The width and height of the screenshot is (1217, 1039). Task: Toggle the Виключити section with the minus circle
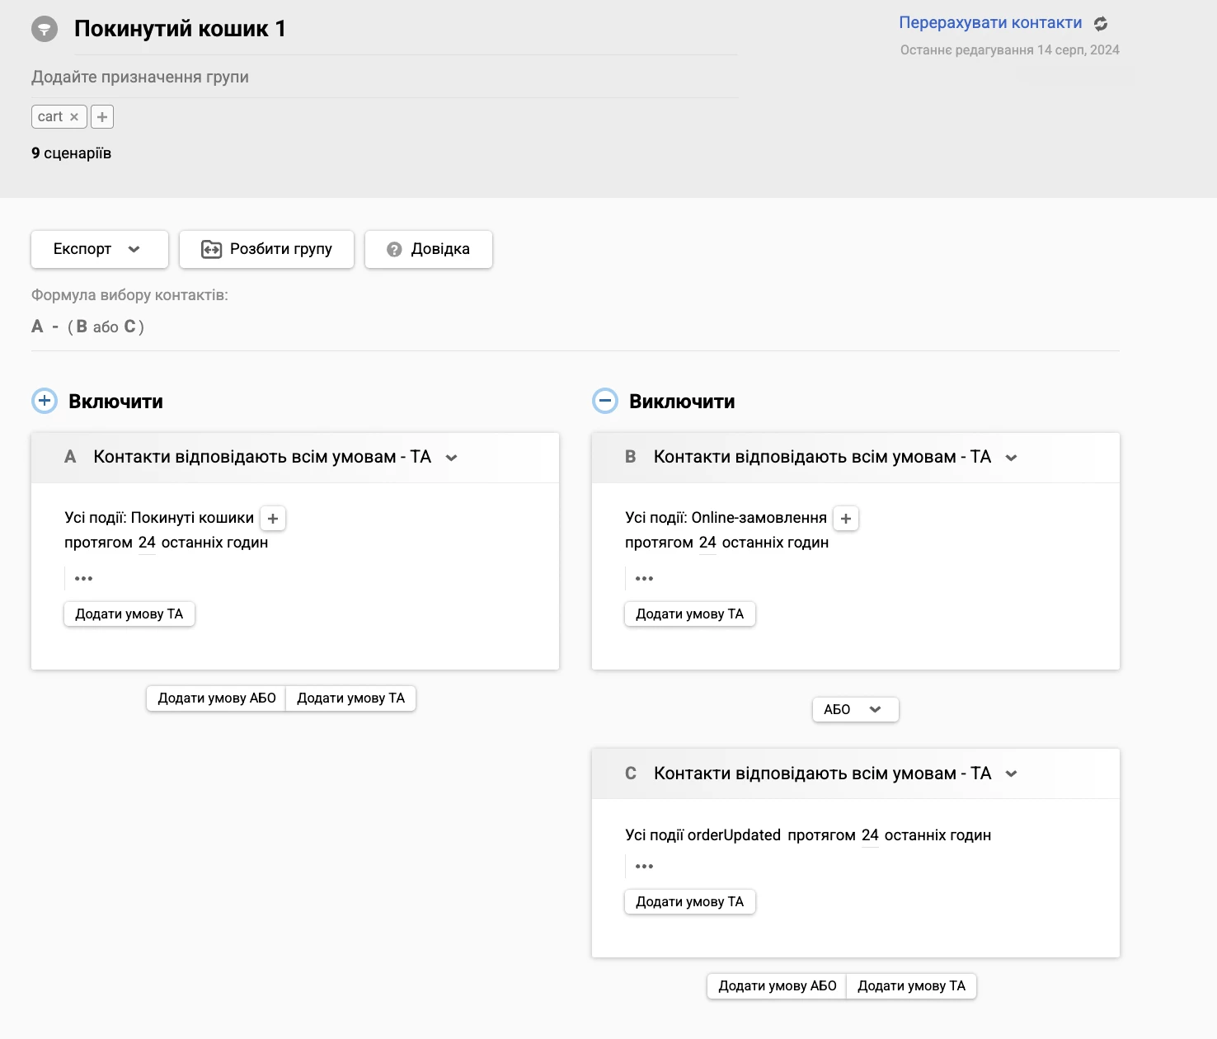605,401
